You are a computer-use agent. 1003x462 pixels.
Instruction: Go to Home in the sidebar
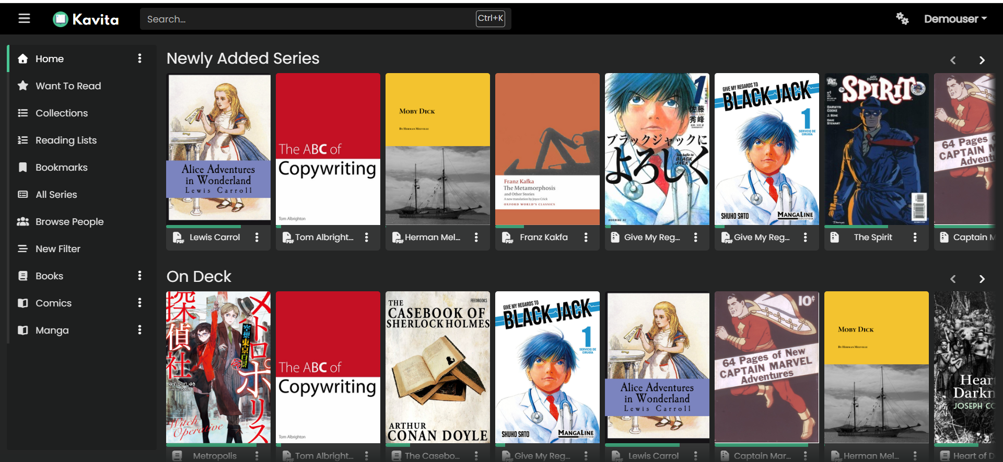[x=50, y=59]
